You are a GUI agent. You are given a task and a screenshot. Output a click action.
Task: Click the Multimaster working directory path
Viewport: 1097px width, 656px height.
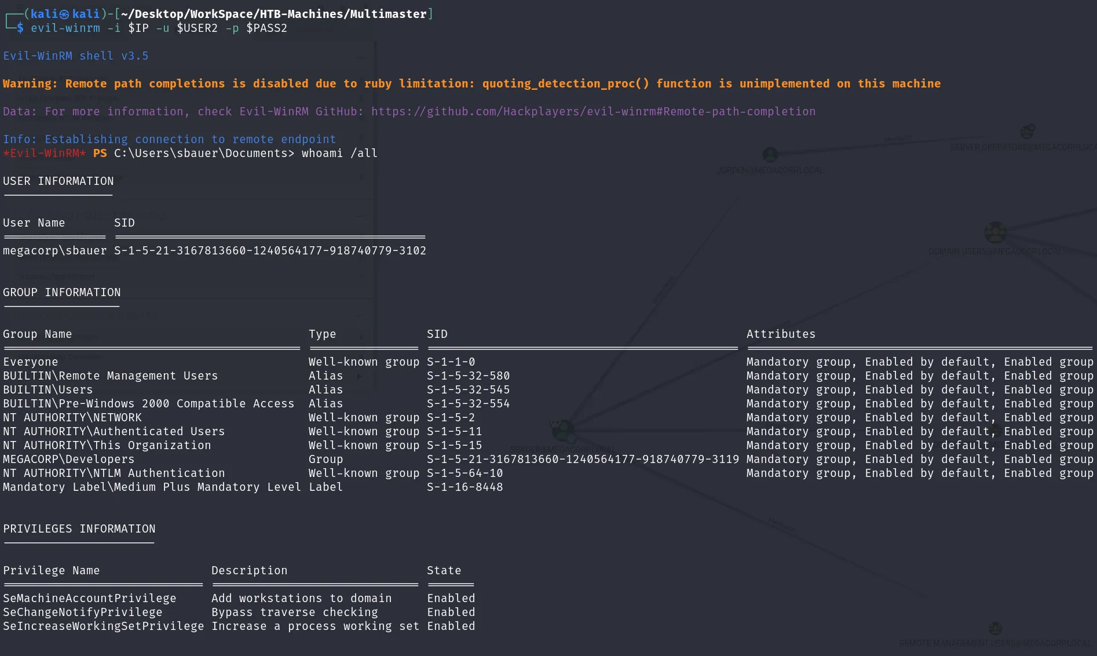pyautogui.click(x=273, y=14)
